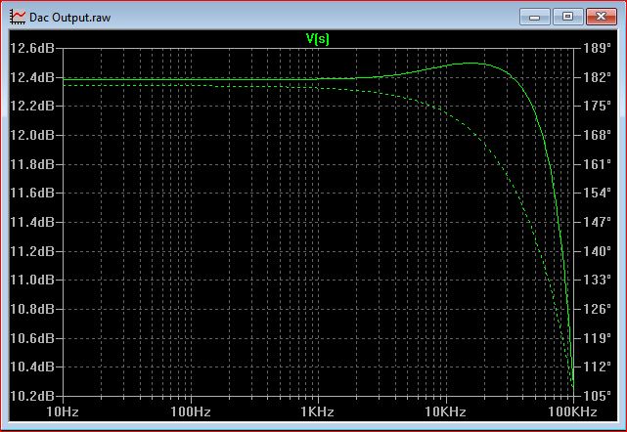Screen dimensions: 627x432
Task: Click the 11.6dB magnitude axis label
Action: pos(32,193)
